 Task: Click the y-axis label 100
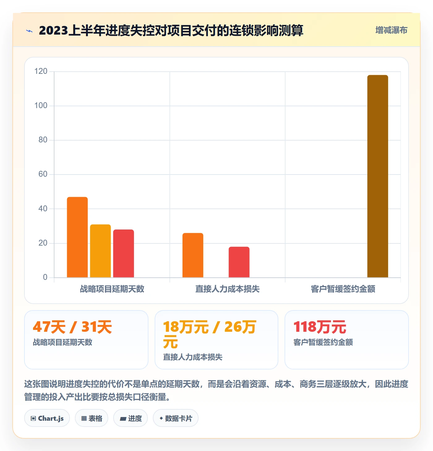click(41, 106)
